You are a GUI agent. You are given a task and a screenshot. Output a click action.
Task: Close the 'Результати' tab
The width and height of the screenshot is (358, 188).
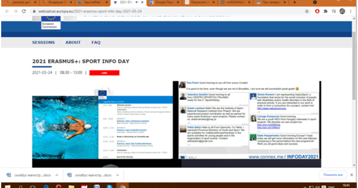click(214, 2)
